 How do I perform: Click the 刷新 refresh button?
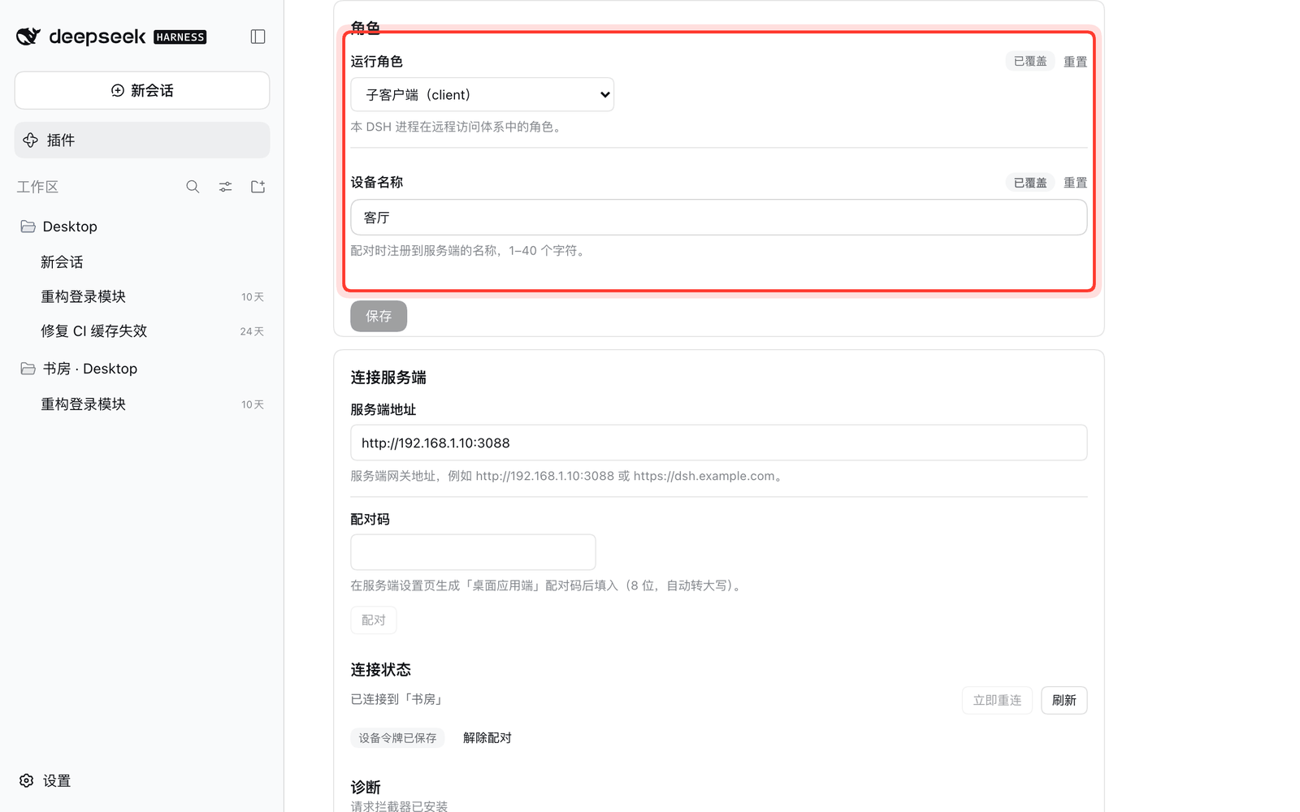click(1064, 700)
